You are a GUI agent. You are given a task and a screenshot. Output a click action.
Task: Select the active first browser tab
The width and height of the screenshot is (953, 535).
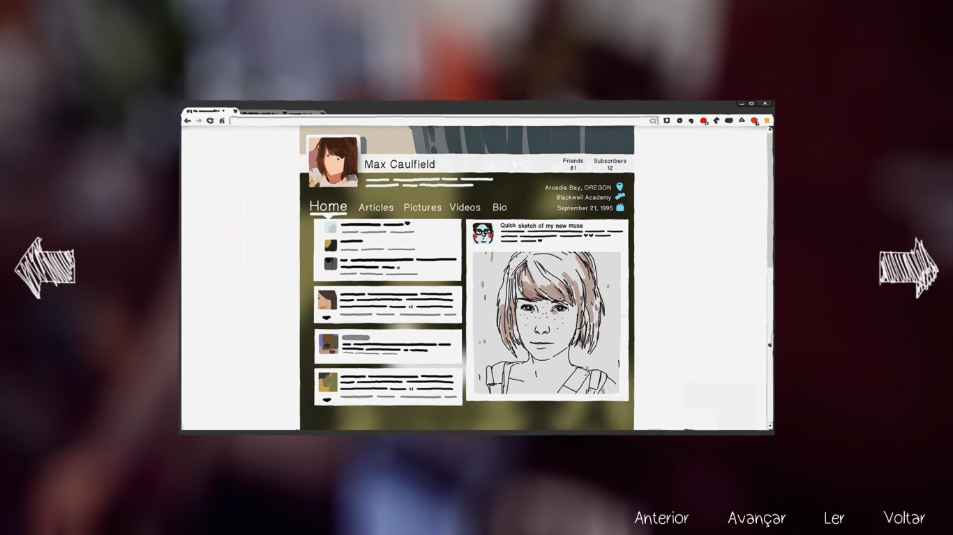click(x=209, y=111)
